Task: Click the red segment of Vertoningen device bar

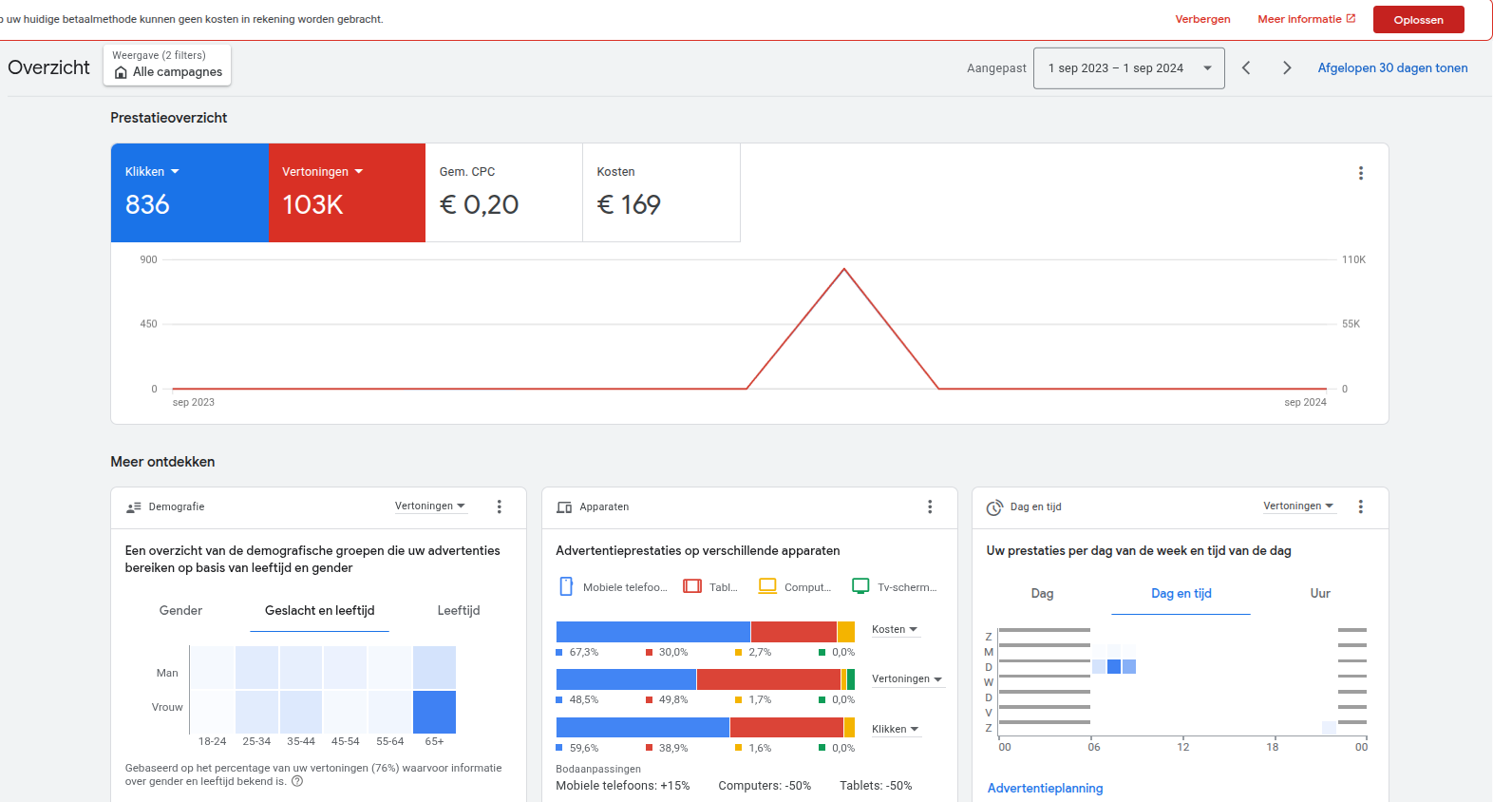Action: tap(768, 679)
